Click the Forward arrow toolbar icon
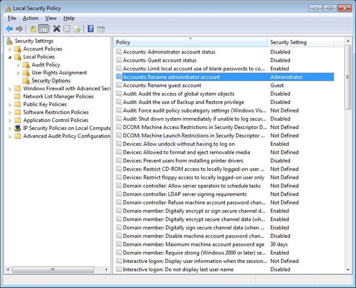Image resolution: width=356 pixels, height=288 pixels. [20, 29]
